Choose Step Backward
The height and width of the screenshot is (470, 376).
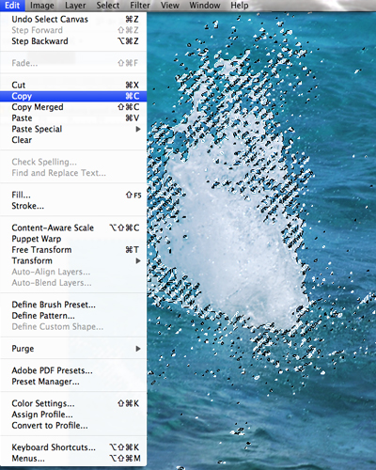click(73, 41)
